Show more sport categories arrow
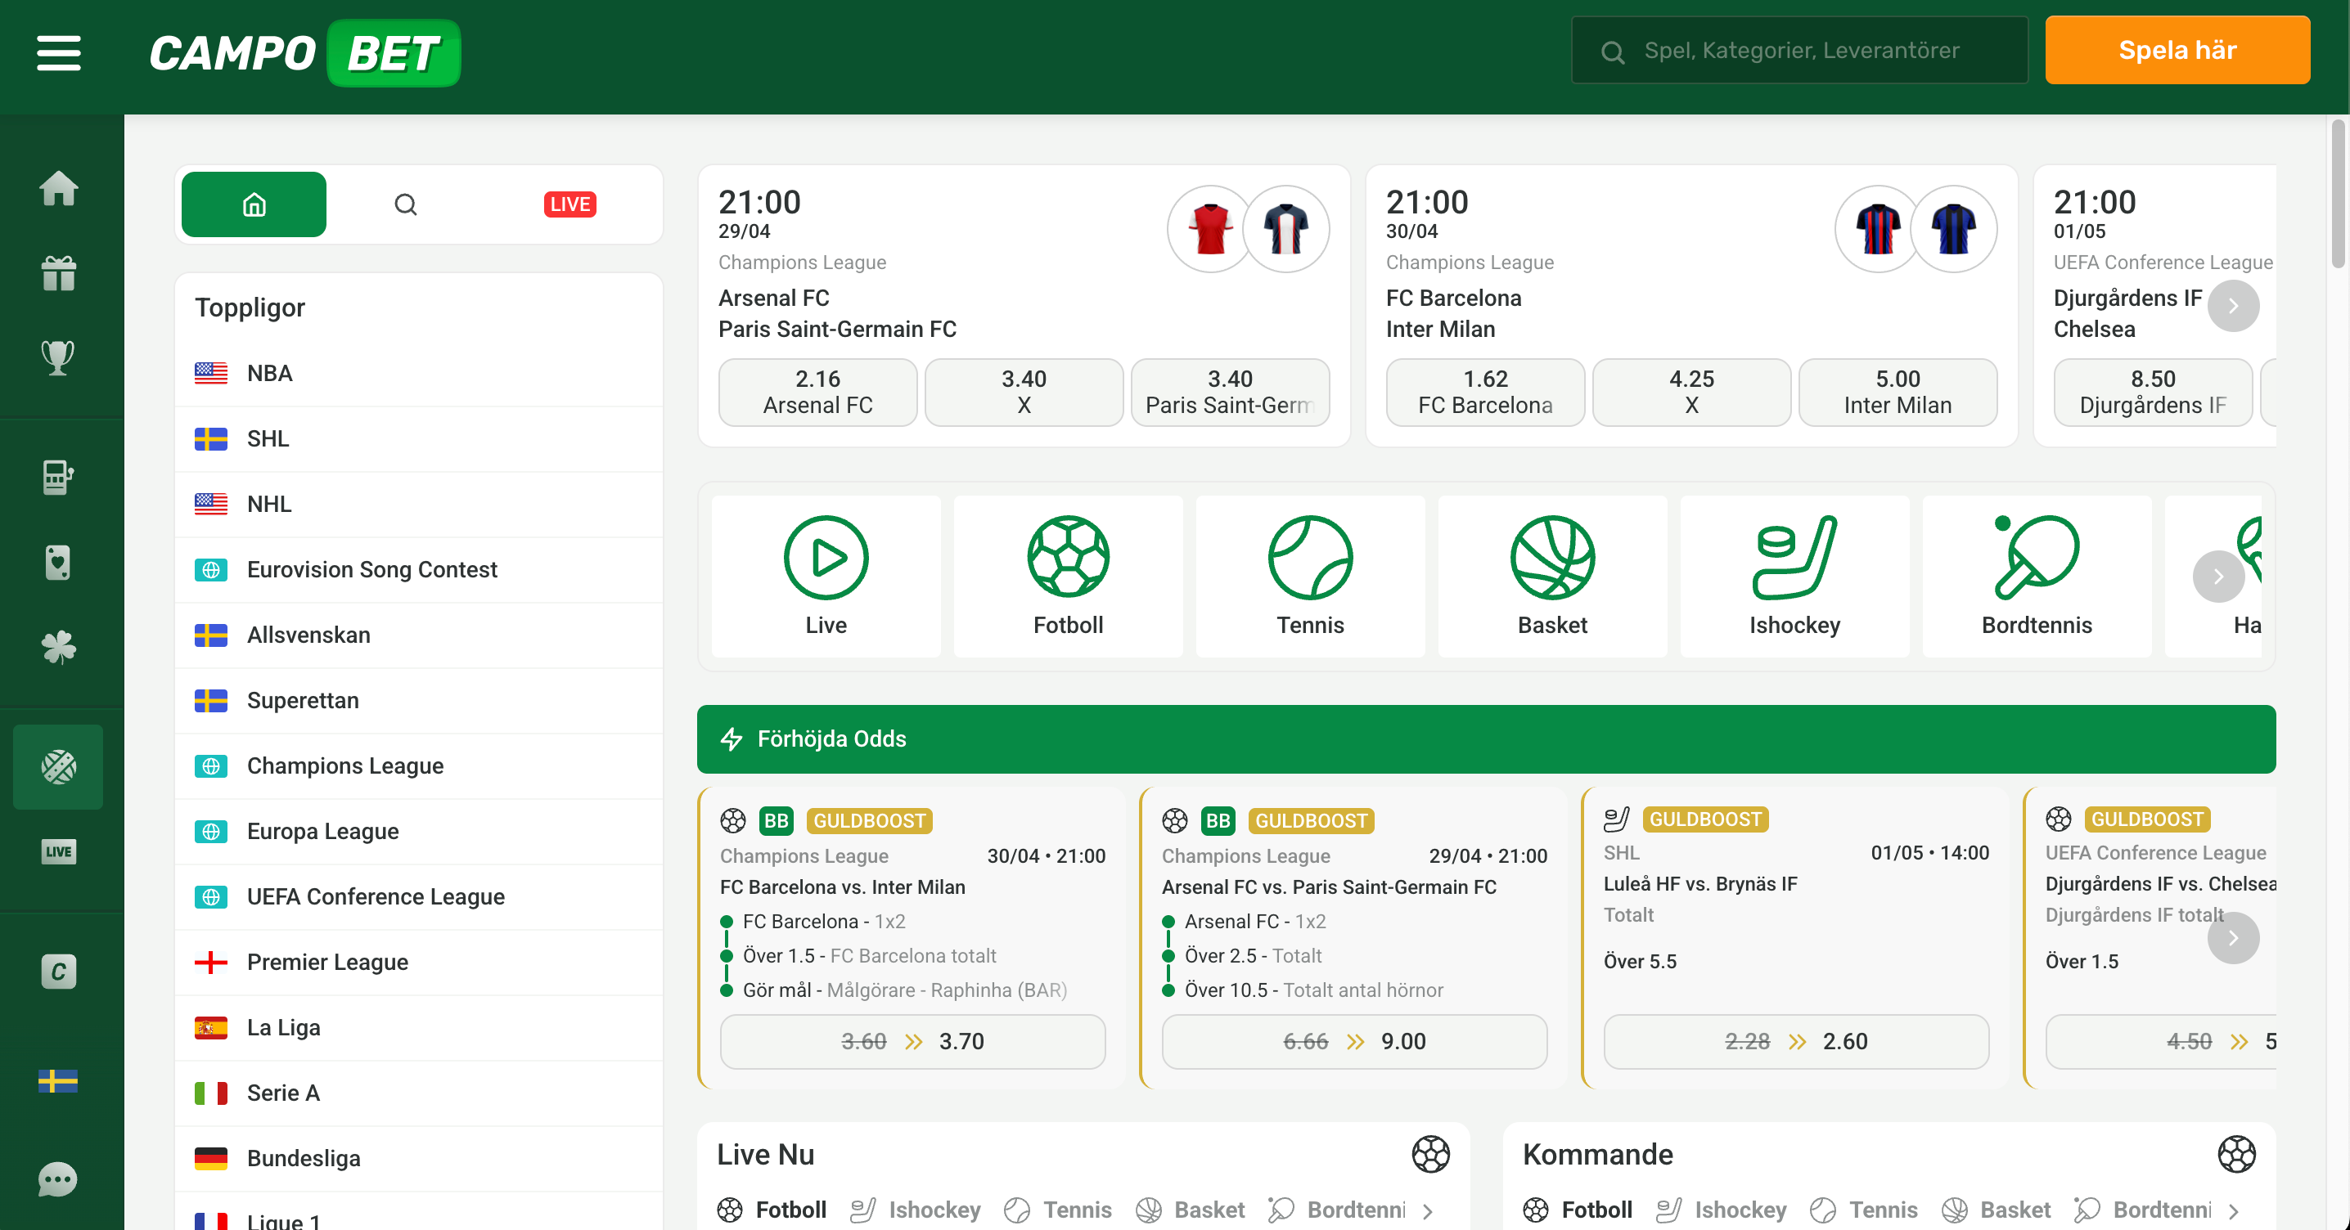 [x=2218, y=577]
